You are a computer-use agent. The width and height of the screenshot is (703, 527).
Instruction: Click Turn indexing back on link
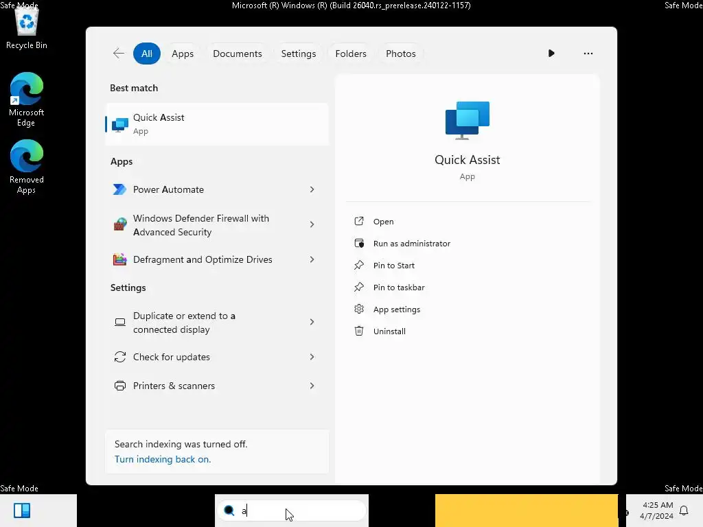pyautogui.click(x=162, y=459)
